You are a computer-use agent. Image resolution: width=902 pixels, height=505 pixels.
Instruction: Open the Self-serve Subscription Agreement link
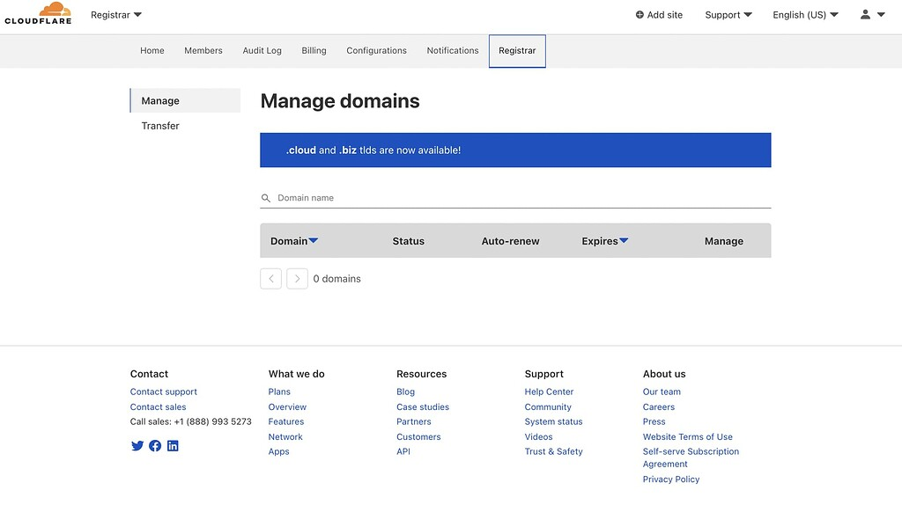coord(691,457)
